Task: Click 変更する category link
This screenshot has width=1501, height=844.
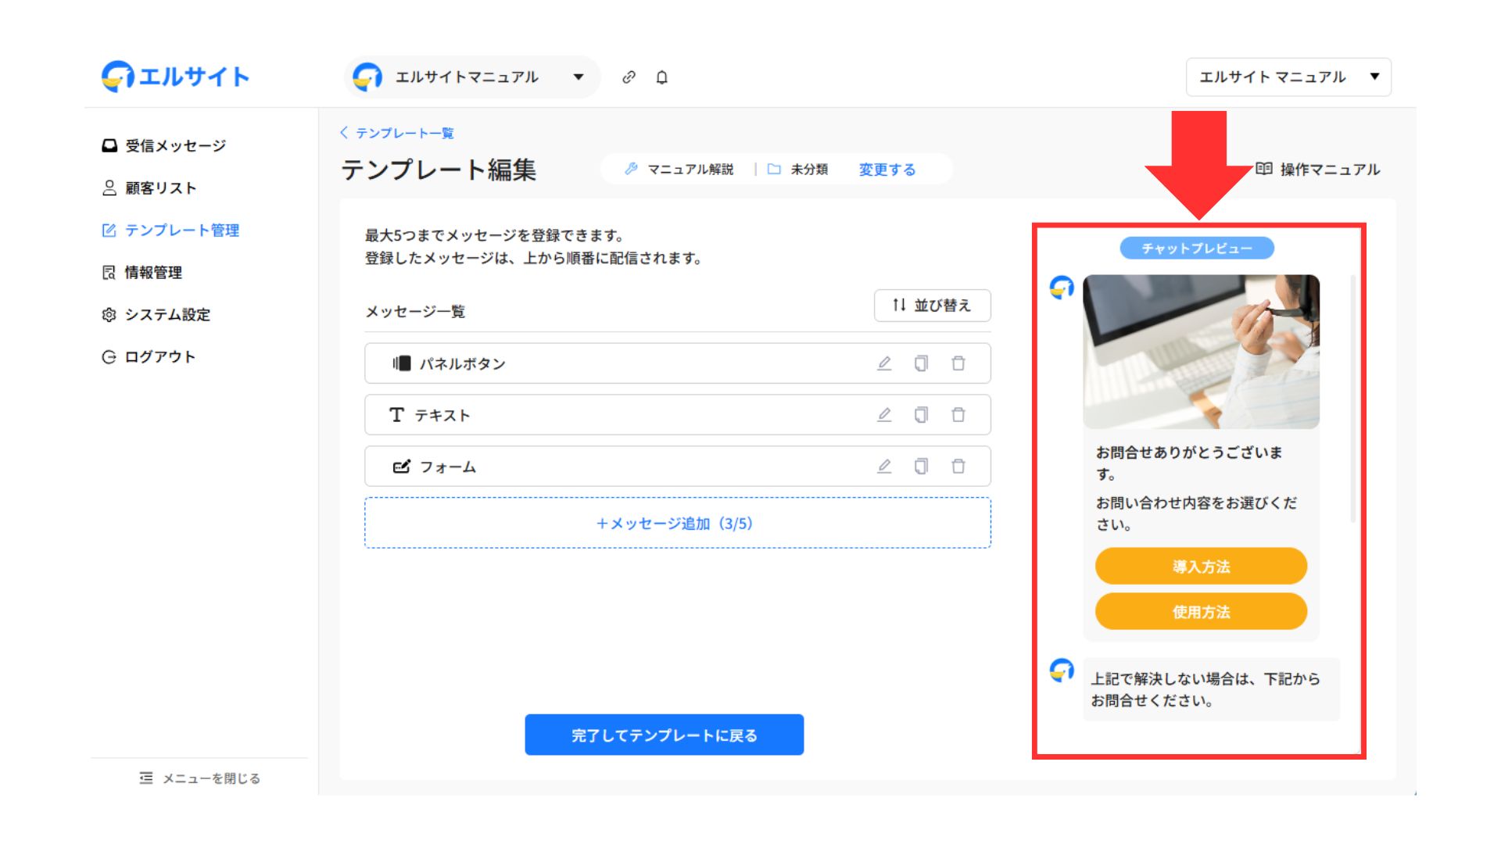Action: (887, 170)
